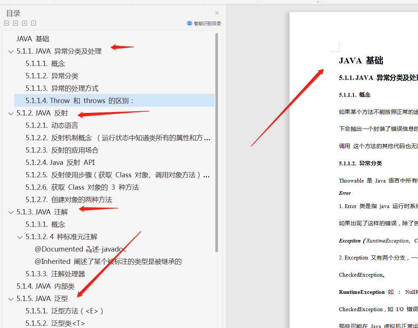This screenshot has width=418, height=328.
Task: Open outline entry 5.1.2.2. 反射机制概念
Action: [x=118, y=138]
